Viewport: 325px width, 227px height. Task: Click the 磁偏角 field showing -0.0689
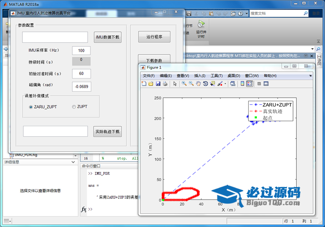click(81, 87)
